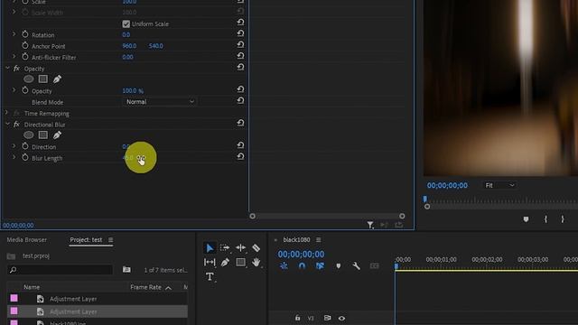The image size is (578, 325).
Task: Expand the Rotation property
Action: tap(14, 34)
